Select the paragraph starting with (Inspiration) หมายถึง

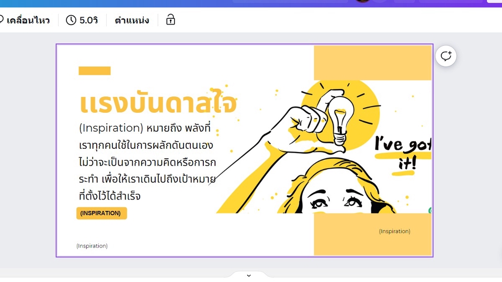tap(147, 162)
